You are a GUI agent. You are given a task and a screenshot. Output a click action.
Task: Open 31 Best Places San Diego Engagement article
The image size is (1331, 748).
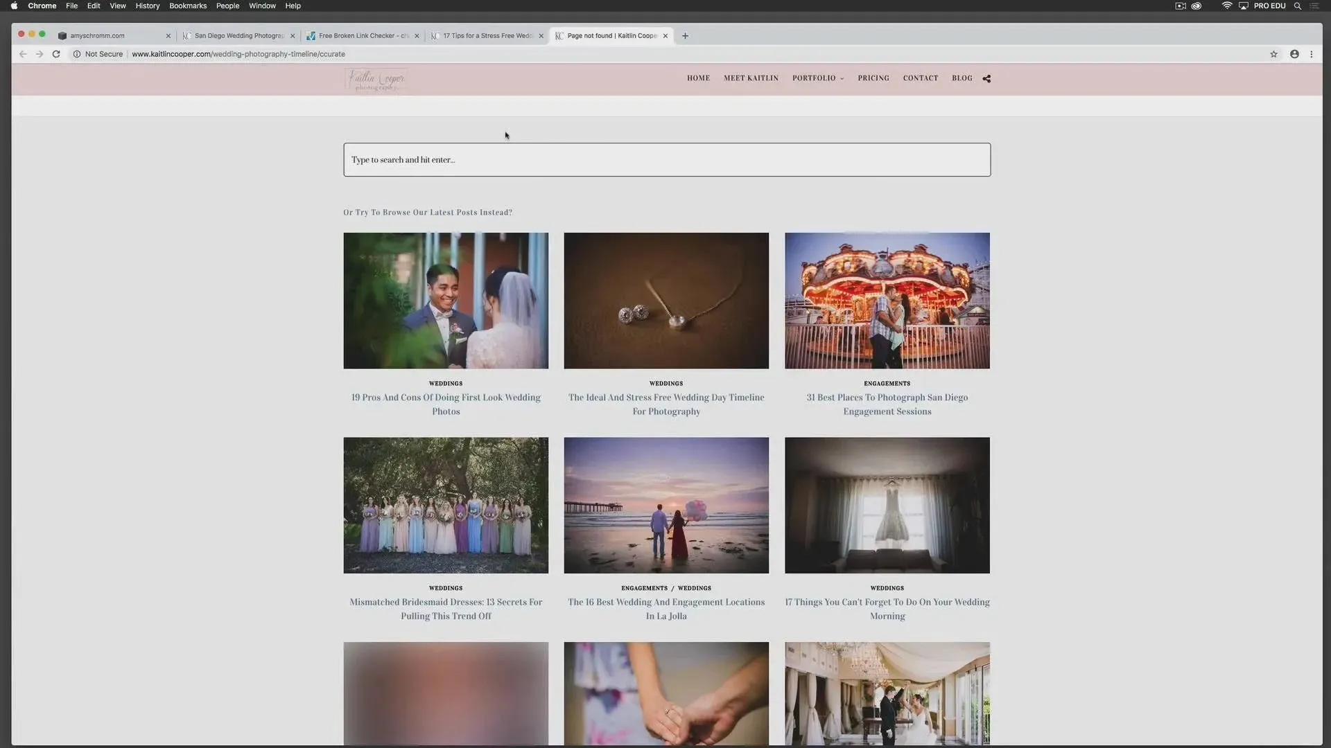click(x=887, y=404)
